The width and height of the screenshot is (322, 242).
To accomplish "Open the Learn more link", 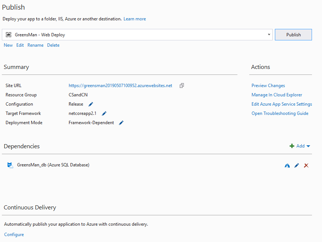I will click(x=135, y=19).
